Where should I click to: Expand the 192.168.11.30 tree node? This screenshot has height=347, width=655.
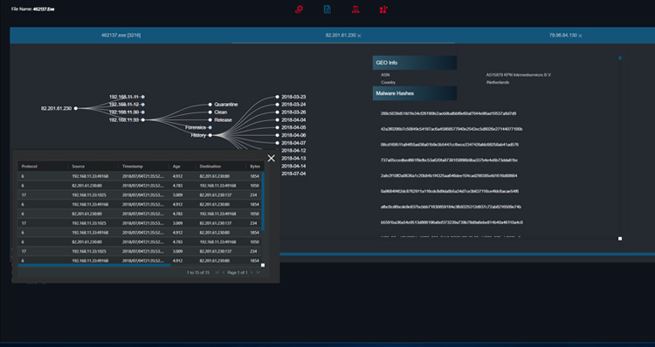143,112
